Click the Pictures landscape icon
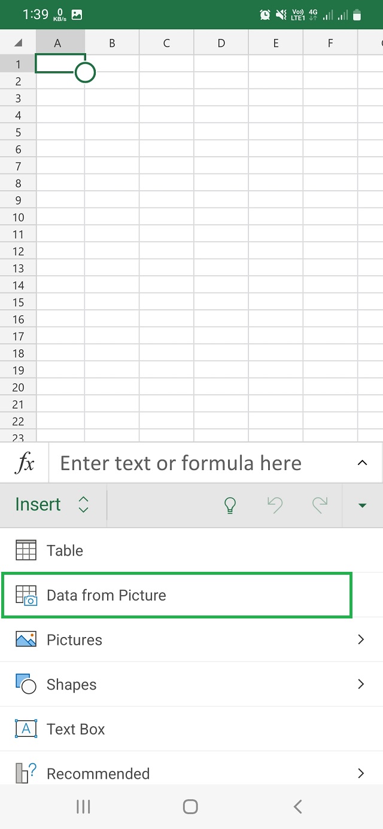This screenshot has width=383, height=829. click(26, 639)
